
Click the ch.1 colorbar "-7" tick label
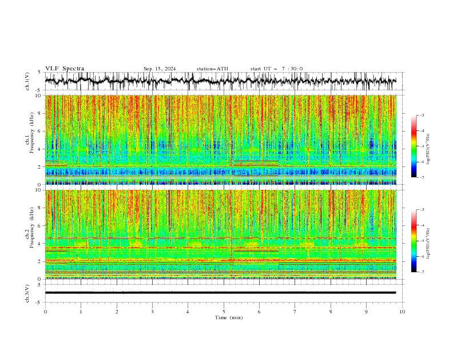pos(422,177)
